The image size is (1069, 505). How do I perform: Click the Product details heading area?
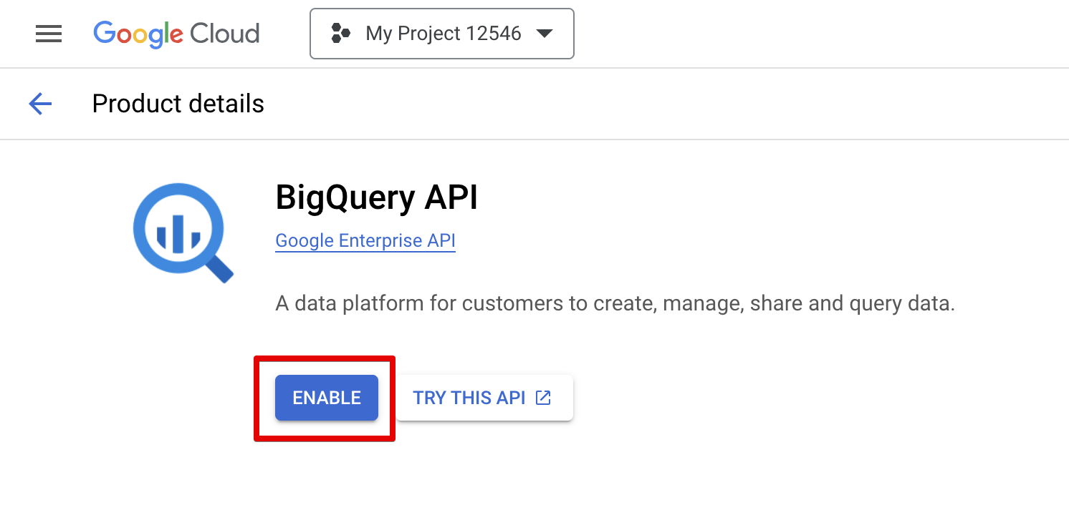(x=177, y=104)
